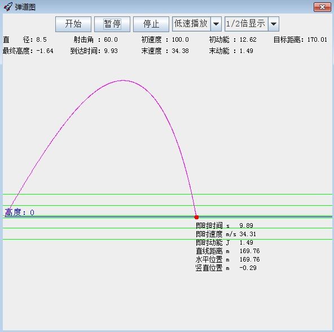Select the 到达时间 value 9.93
334x332 pixels.
click(111, 51)
